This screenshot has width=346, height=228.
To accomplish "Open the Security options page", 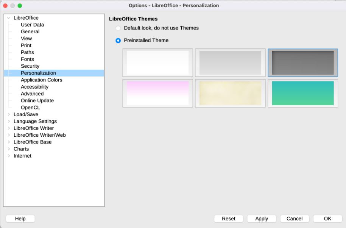I will coord(30,66).
